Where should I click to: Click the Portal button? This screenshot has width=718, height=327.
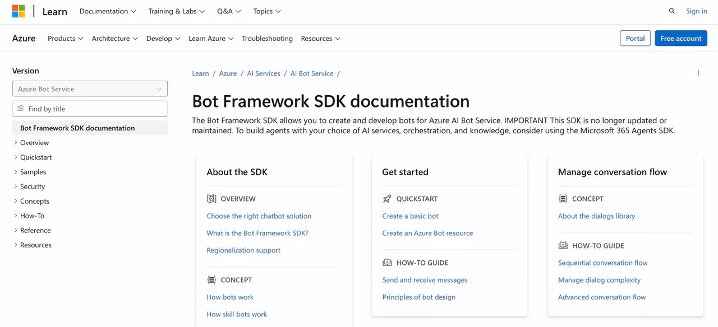tap(635, 38)
